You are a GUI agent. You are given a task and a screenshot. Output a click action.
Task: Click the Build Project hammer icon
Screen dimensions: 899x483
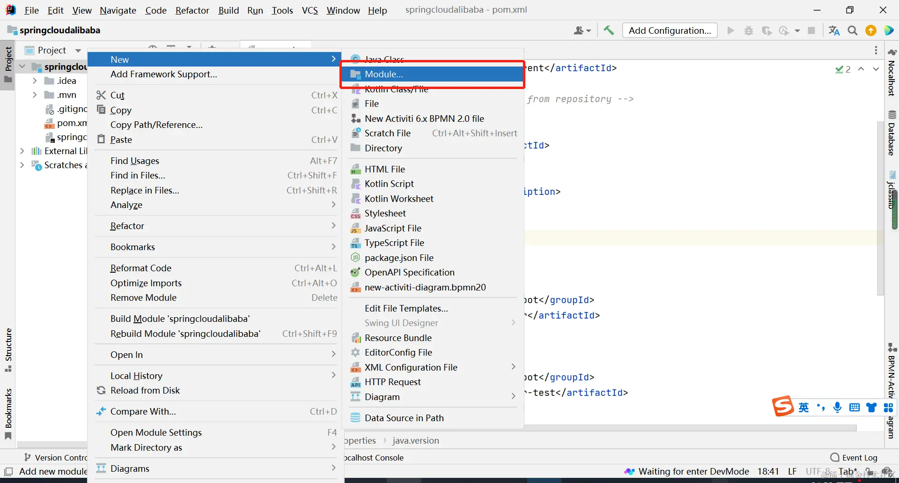pyautogui.click(x=609, y=30)
